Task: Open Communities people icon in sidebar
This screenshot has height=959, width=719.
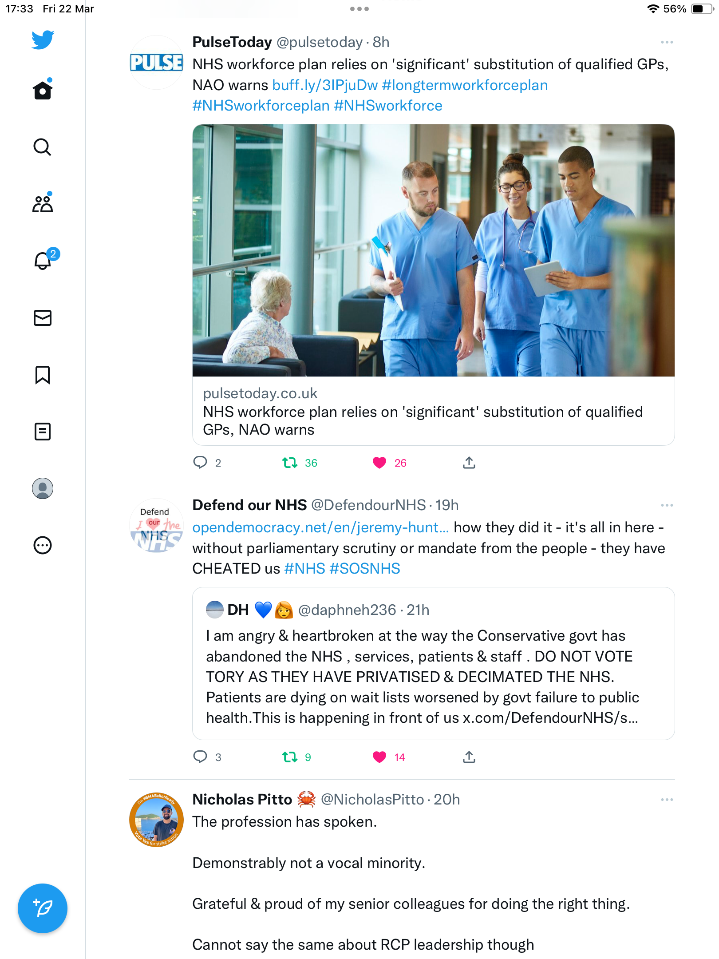Action: [43, 204]
